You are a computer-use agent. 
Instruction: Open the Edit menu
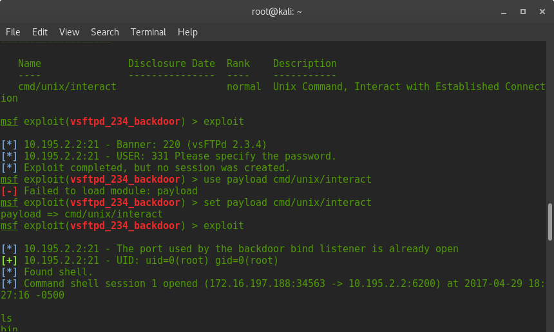click(39, 32)
